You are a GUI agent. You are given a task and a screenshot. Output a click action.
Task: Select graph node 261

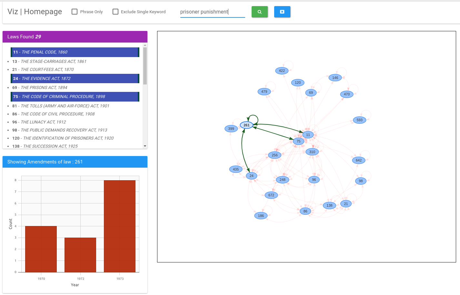tap(246, 125)
